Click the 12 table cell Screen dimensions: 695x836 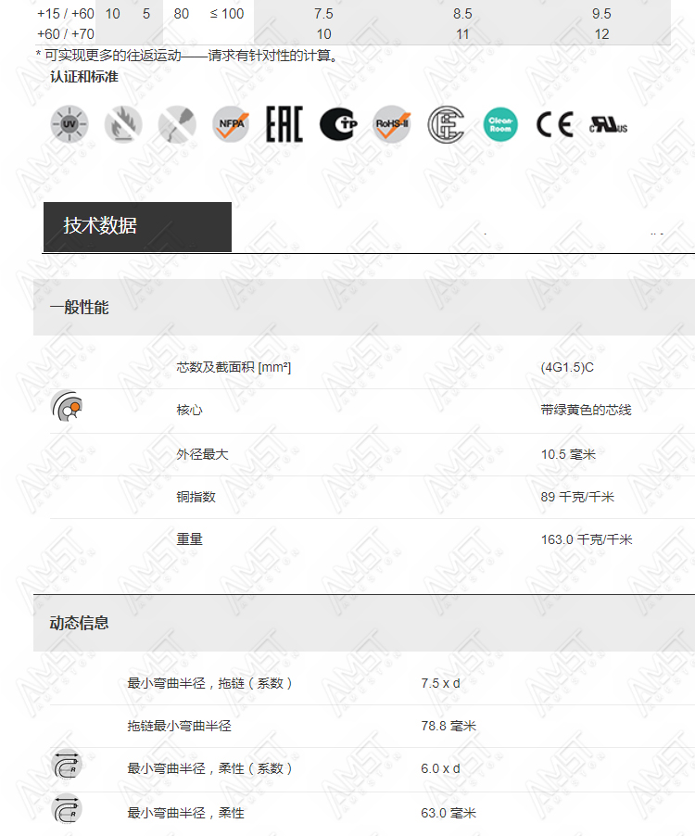pos(601,34)
